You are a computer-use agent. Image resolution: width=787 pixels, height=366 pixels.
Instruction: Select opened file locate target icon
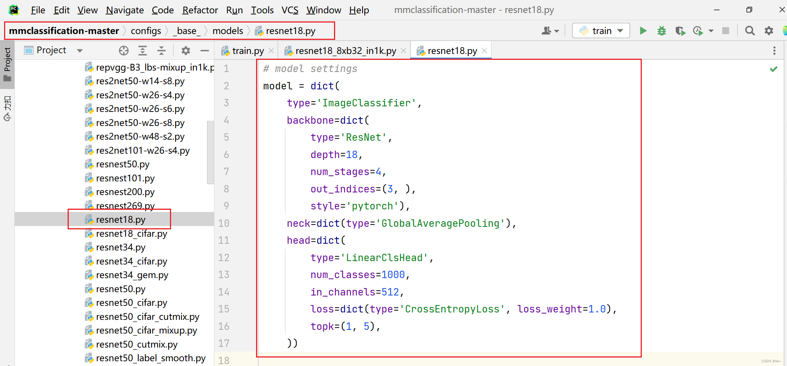pos(124,51)
